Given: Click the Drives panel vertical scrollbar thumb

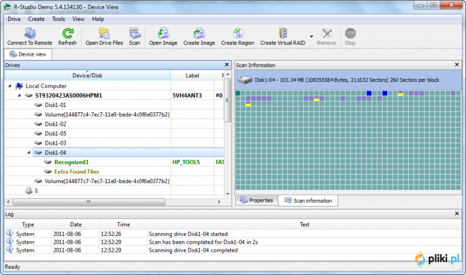Looking at the screenshot, I should [227, 100].
